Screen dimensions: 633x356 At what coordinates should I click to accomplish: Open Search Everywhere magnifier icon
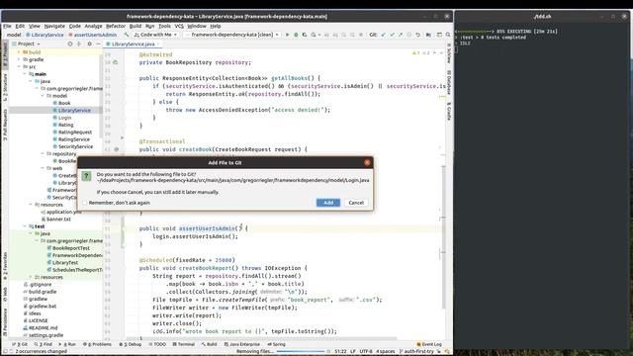point(448,35)
